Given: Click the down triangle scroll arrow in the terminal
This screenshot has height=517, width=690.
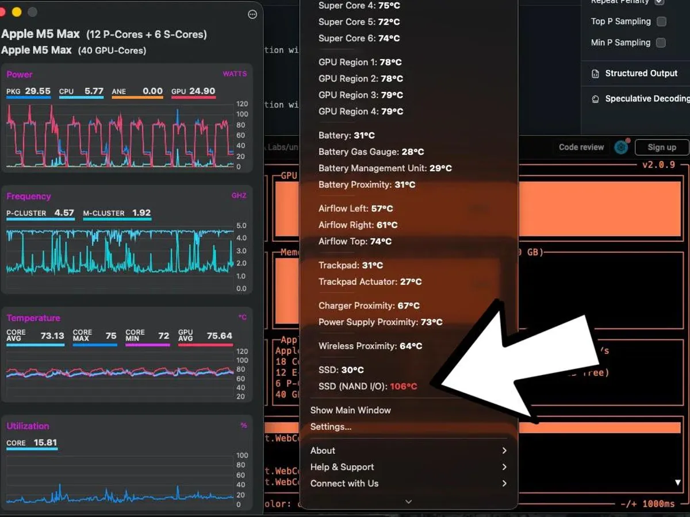Looking at the screenshot, I should pos(678,483).
